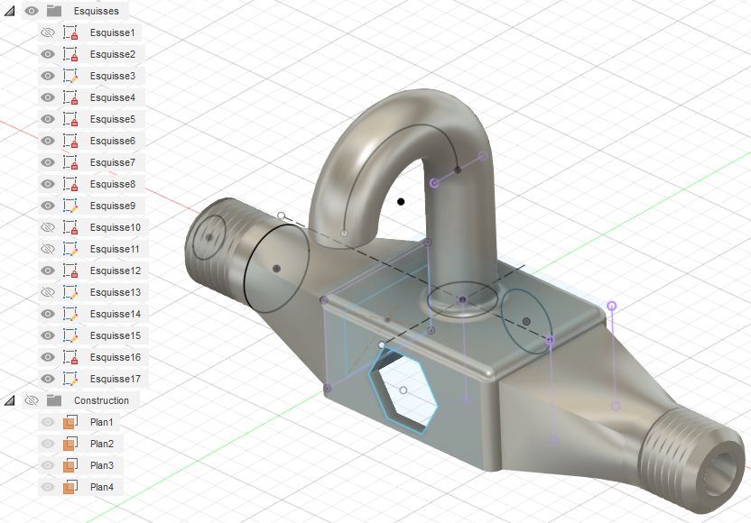751x523 pixels.
Task: Hide Esquisse15 using its eye icon
Action: (x=48, y=335)
